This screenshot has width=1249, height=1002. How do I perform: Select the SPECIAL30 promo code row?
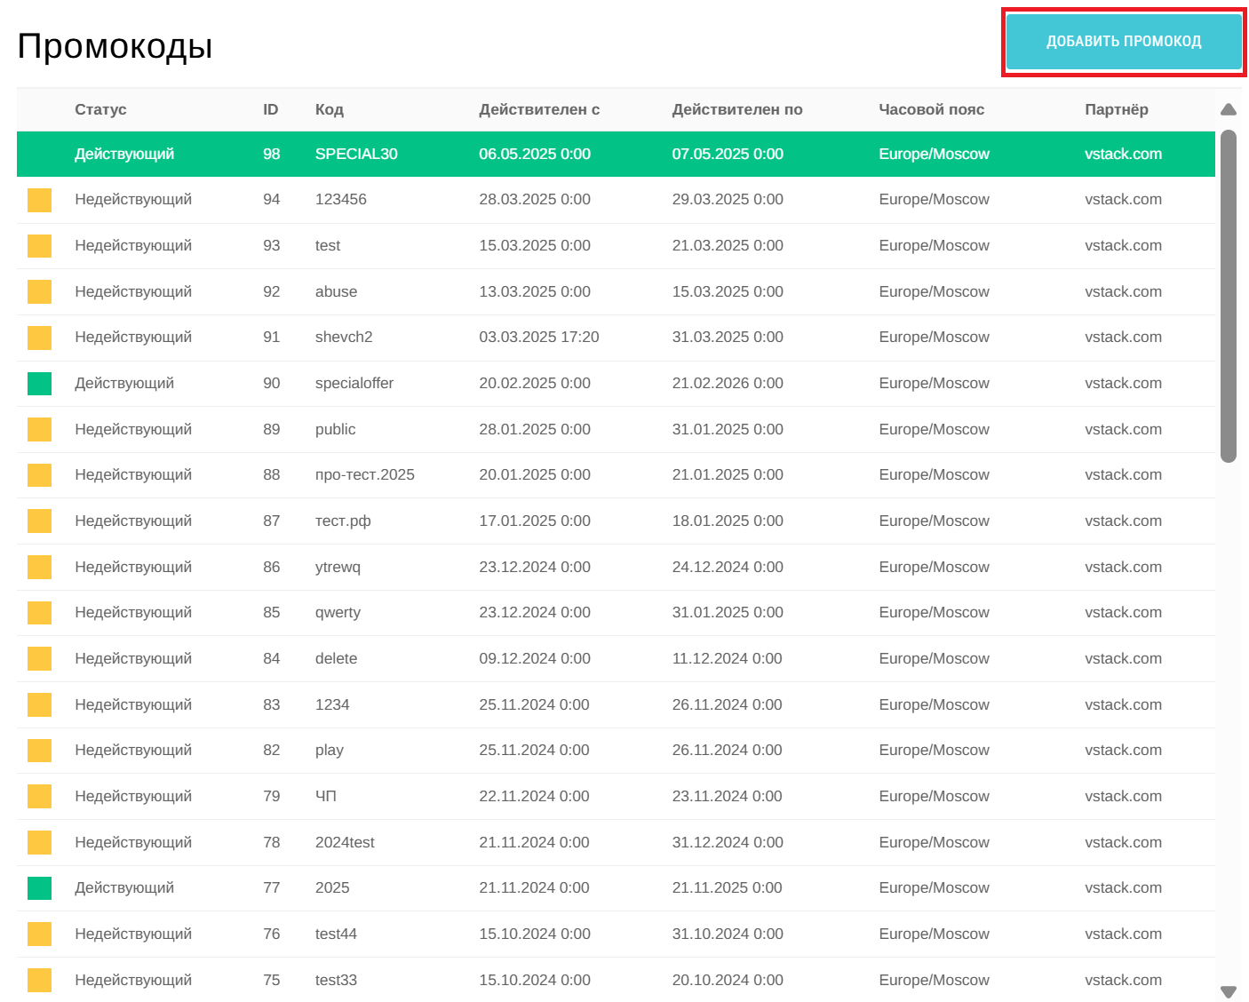(x=616, y=154)
